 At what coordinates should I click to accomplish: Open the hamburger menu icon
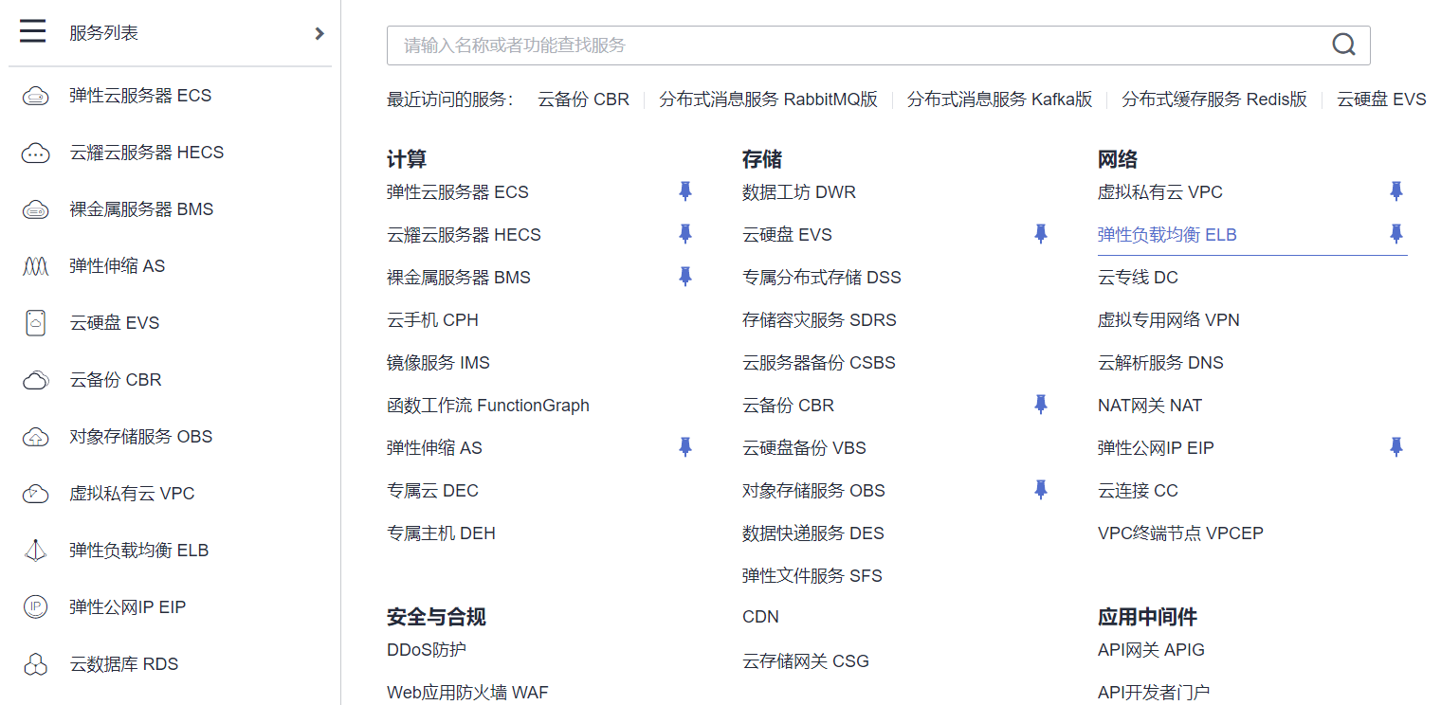point(33,32)
